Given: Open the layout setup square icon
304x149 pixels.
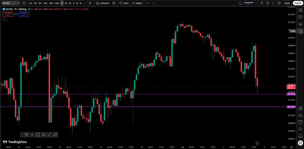Looking at the screenshot, I should coord(241,3).
